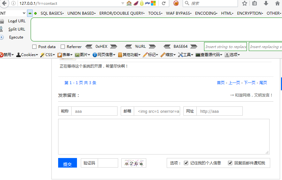Click the Windows flag icon
Image resolution: width=282 pixels, height=180 pixels.
click(153, 3)
